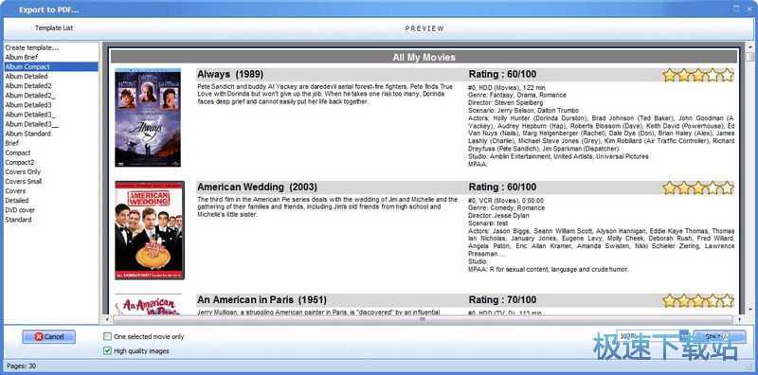Click the 'Template List' header

(x=54, y=28)
